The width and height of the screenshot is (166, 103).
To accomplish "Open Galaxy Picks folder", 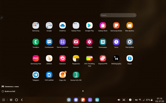I will point(76,26).
